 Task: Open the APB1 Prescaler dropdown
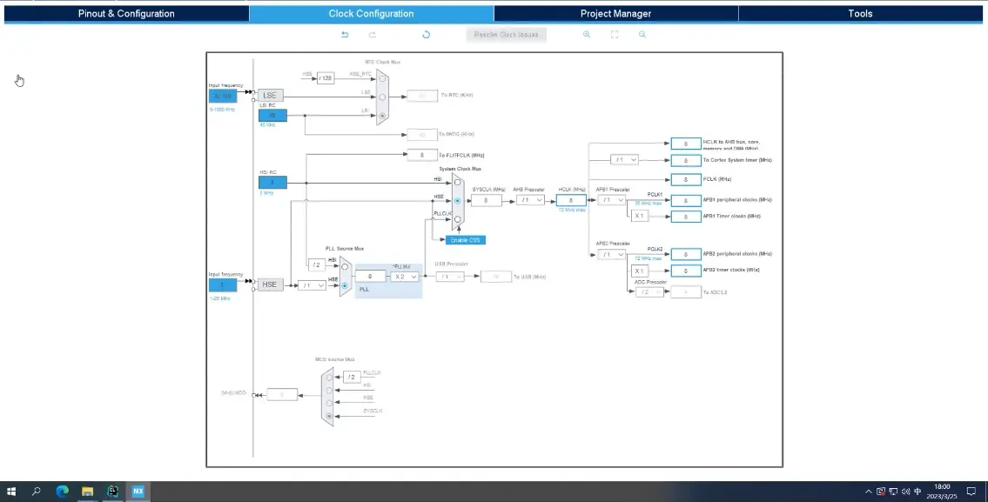point(611,199)
